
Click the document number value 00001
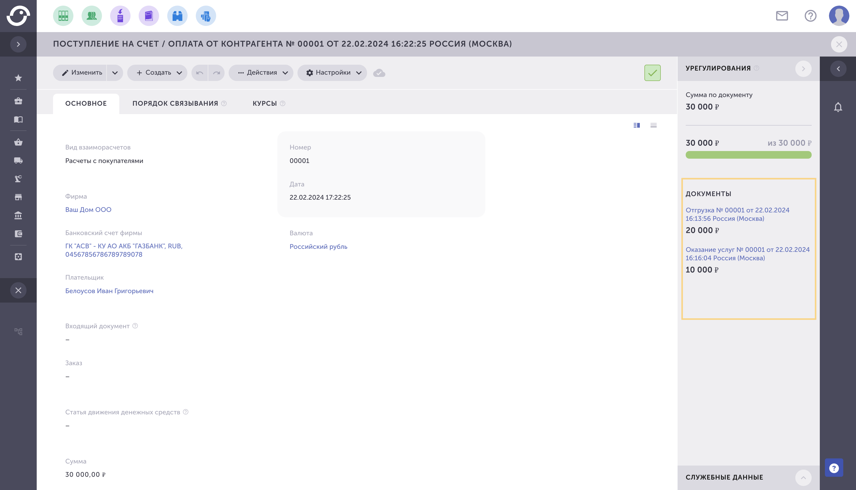(299, 161)
